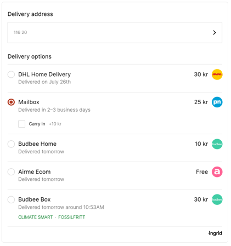
Task: Click the ingrid brand logo
Action: coord(215,233)
